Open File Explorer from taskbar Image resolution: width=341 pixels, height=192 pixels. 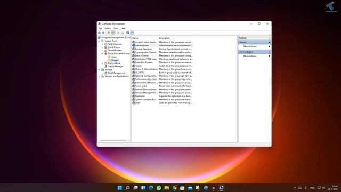coord(167,188)
